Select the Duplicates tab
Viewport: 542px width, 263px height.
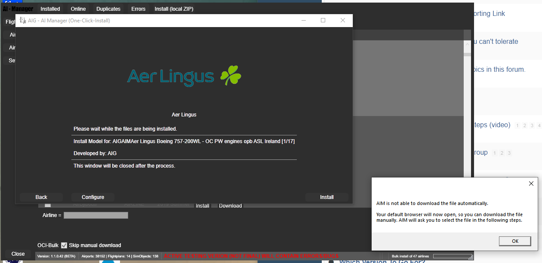108,9
